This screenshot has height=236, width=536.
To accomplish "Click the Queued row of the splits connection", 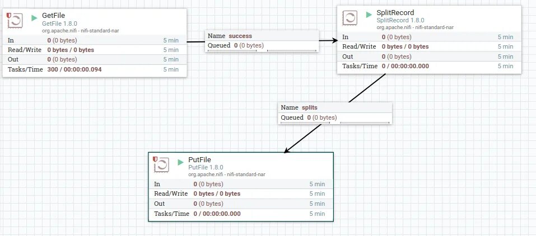I will coord(335,117).
